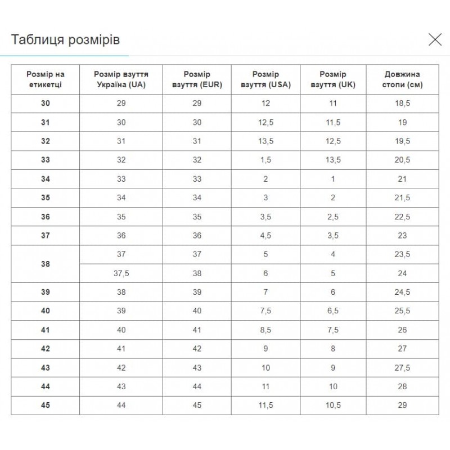Screen dimensions: 450x450
Task: Click UK size 10,5 cell
Action: click(x=333, y=406)
